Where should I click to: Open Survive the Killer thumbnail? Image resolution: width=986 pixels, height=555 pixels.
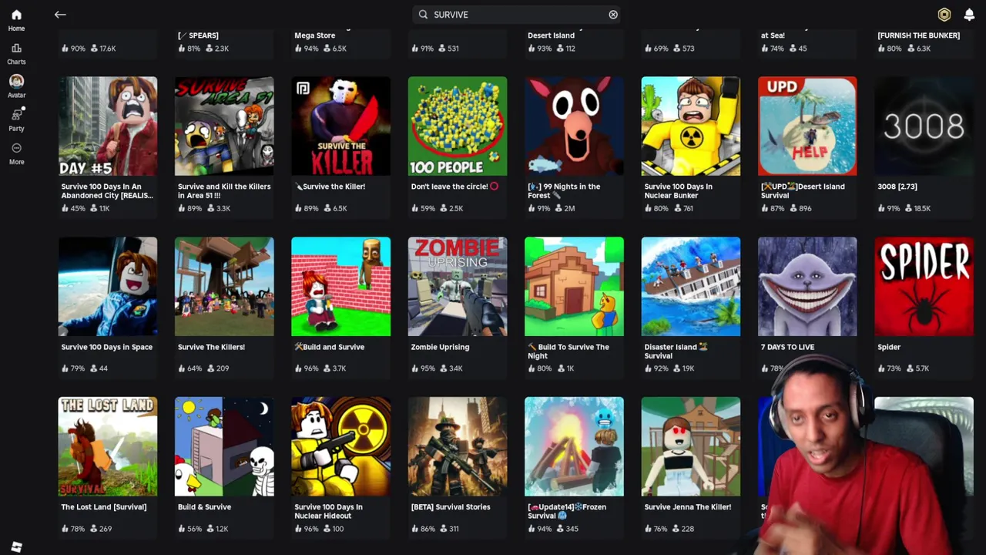click(x=340, y=126)
